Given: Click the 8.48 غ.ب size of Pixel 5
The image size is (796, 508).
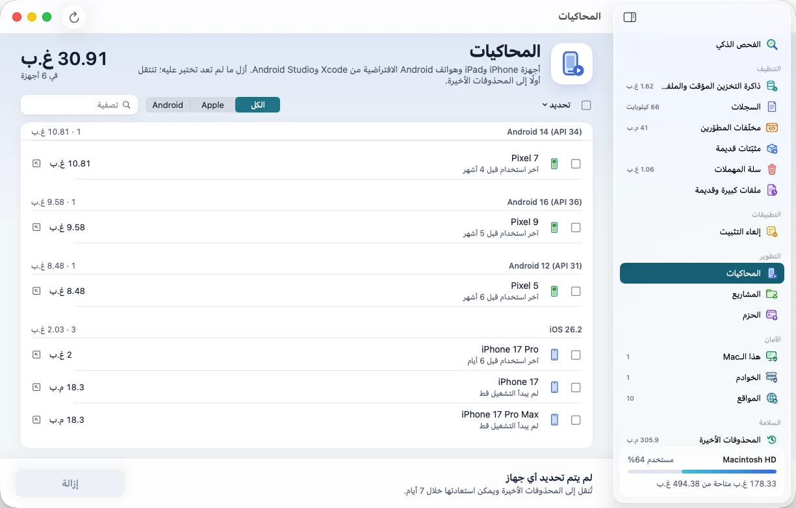Looking at the screenshot, I should 67,291.
